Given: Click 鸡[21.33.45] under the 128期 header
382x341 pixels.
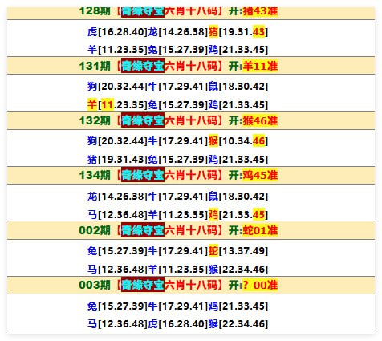Looking at the screenshot, I should [238, 50].
